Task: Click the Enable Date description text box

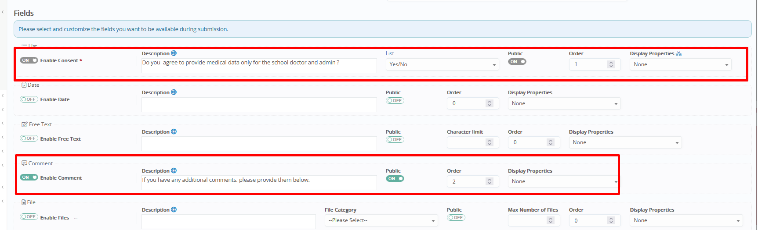Action: click(259, 104)
